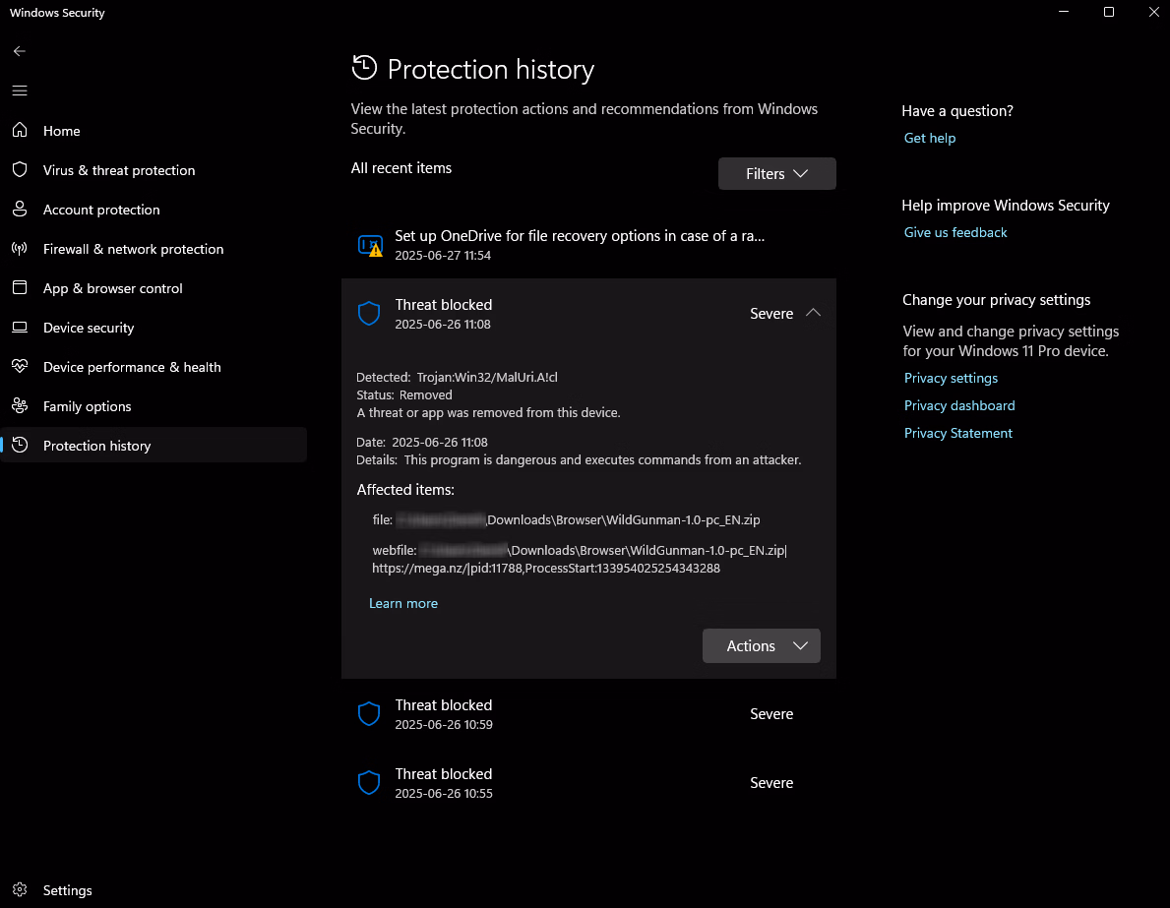
Task: Open Device performance & health page
Action: (x=153, y=367)
